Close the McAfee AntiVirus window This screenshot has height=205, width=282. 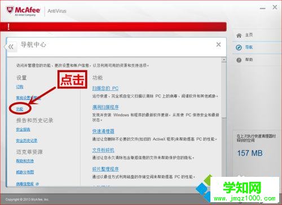point(275,7)
